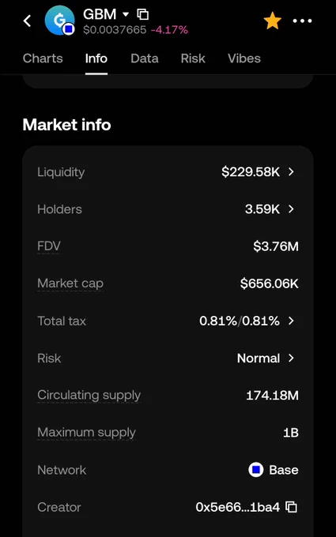Click the Base network icon
Image resolution: width=336 pixels, height=537 pixels.
[256, 470]
